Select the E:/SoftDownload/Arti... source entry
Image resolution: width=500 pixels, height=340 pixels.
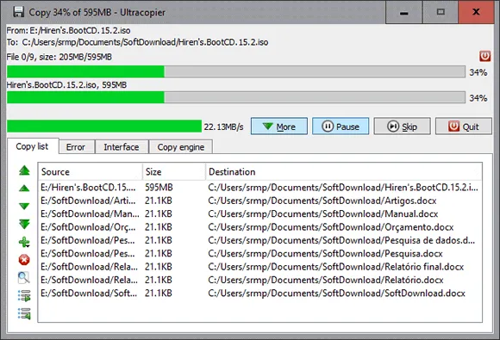tap(88, 201)
